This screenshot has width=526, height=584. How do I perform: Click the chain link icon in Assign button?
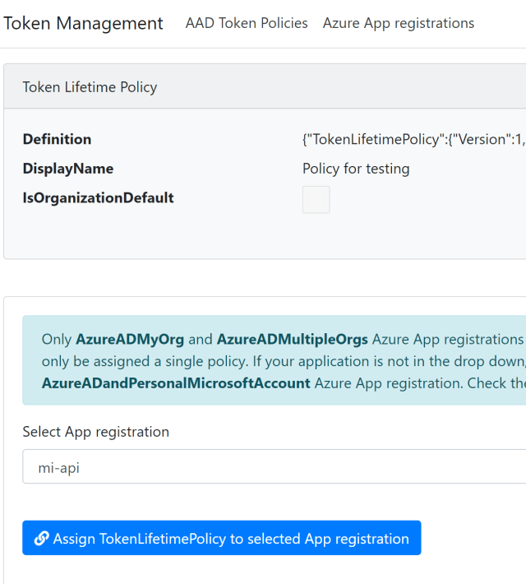click(x=41, y=539)
